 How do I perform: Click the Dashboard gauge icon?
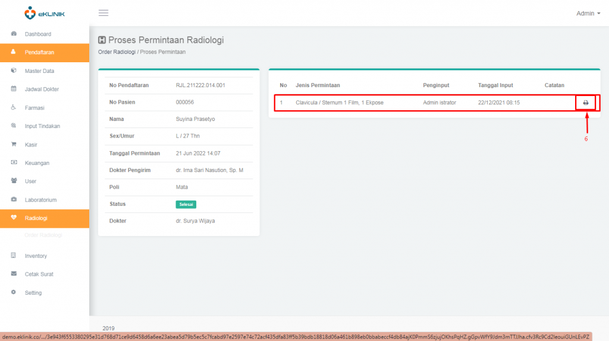(x=14, y=34)
